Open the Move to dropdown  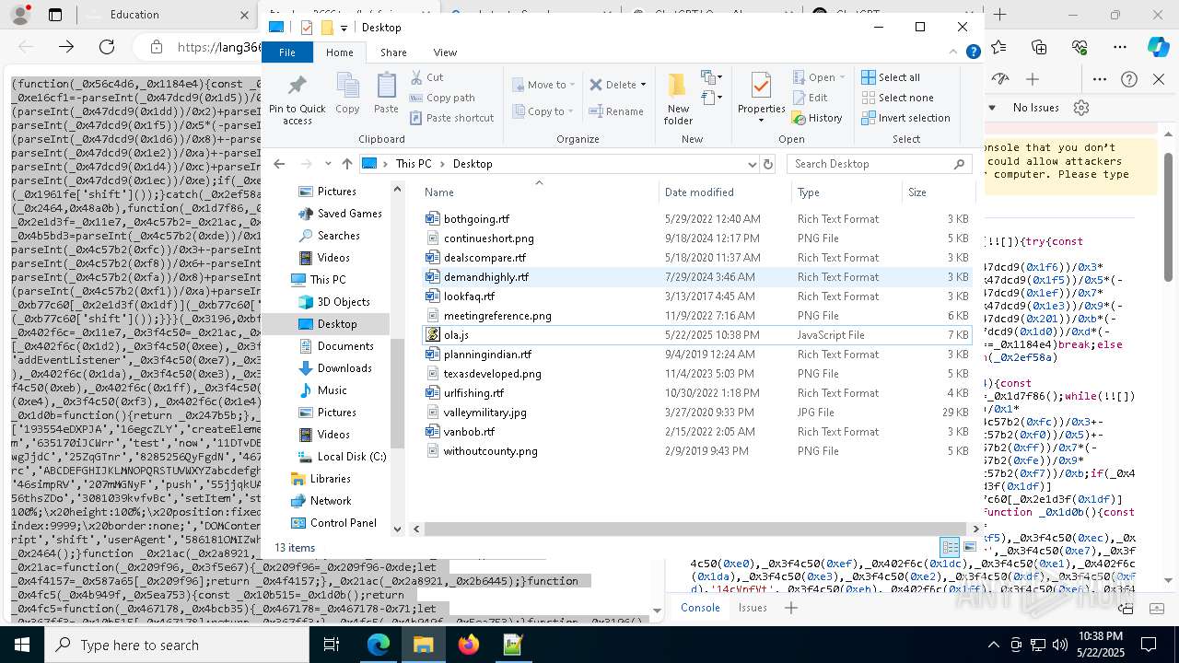544,85
